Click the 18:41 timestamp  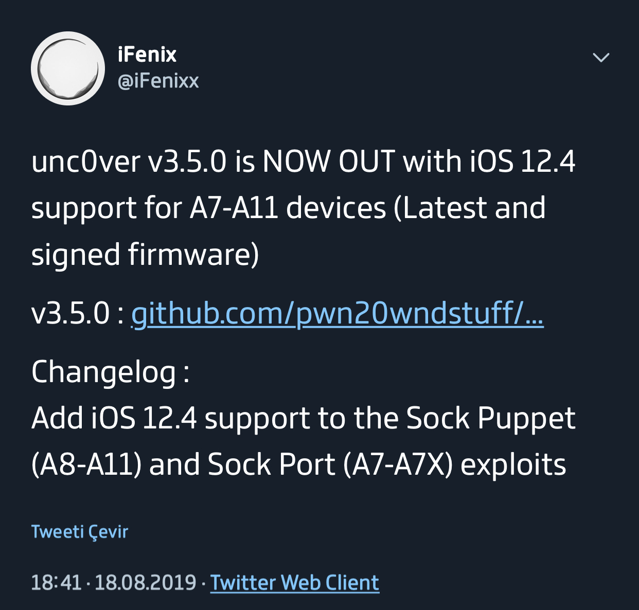point(56,583)
